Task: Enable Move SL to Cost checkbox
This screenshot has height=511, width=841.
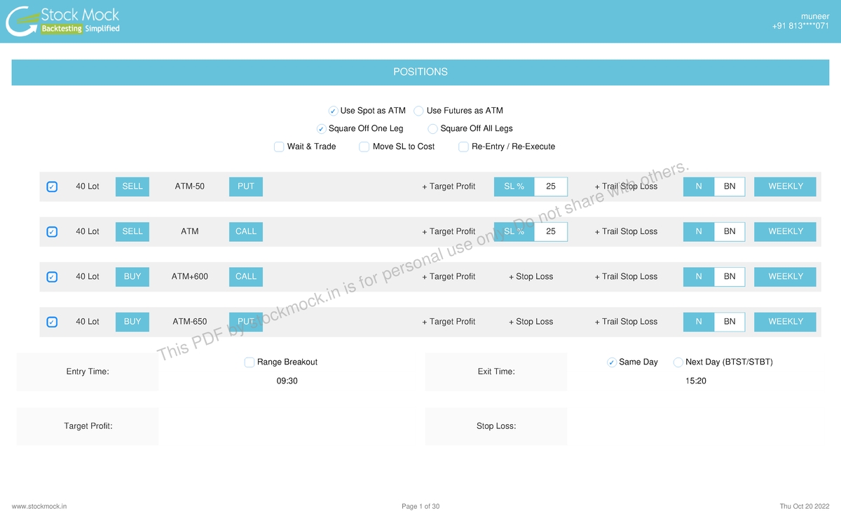Action: tap(364, 147)
